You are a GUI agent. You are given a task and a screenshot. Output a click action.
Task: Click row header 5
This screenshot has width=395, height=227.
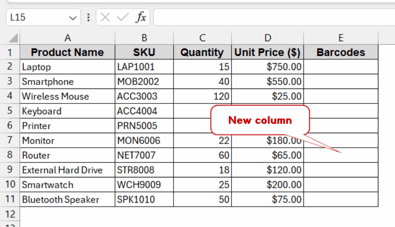10,111
